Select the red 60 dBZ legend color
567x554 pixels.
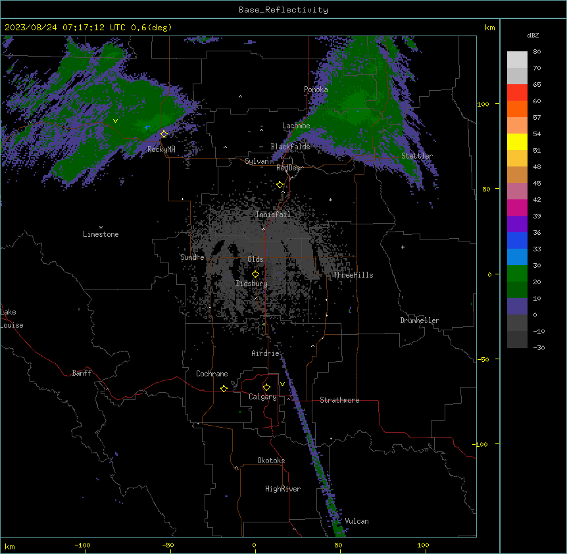click(x=517, y=92)
